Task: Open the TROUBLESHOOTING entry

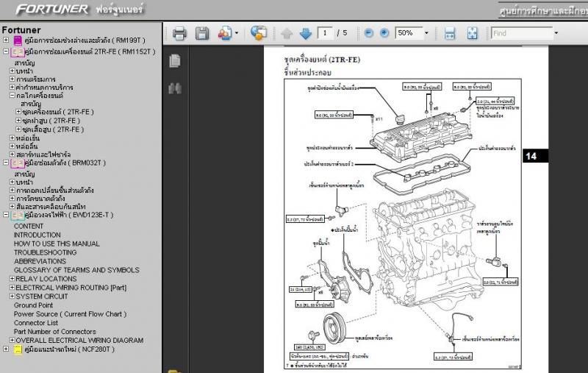Action: tap(46, 252)
